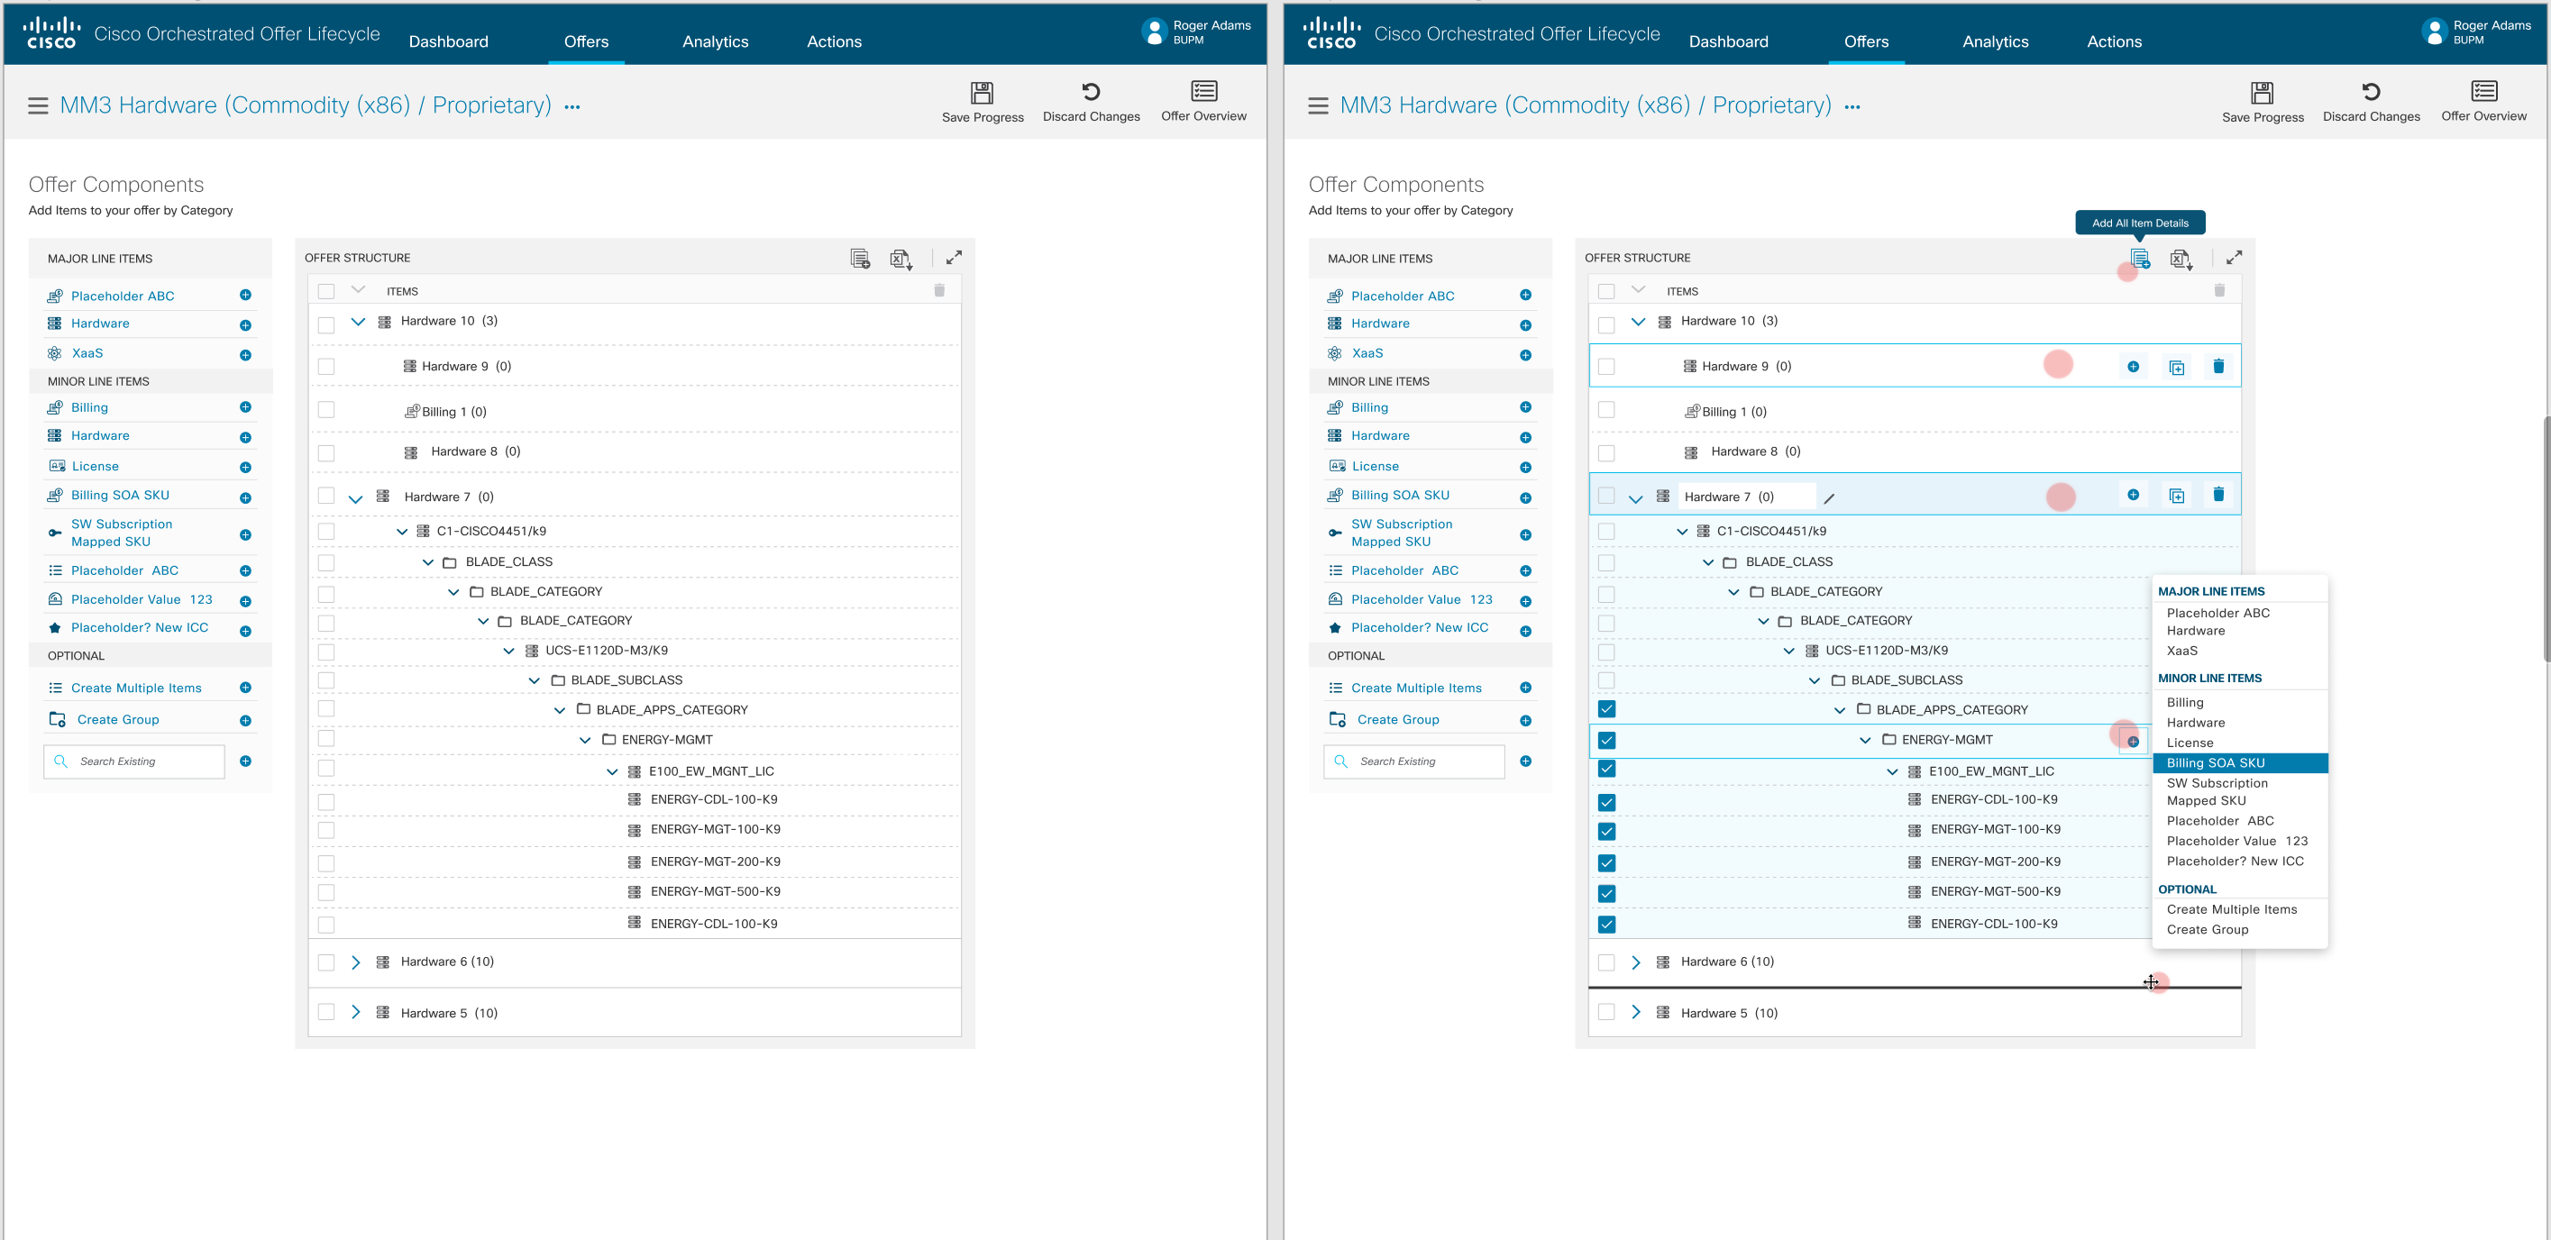Uncheck the checked BLADE_APPS_CATEGORY checkbox
Screen dimensions: 2551x1240
pyautogui.click(x=1606, y=709)
